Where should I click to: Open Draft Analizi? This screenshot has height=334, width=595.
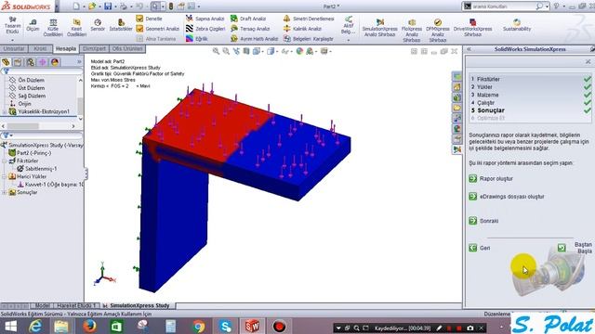248,19
